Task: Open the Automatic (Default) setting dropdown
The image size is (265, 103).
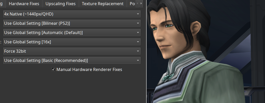Action: (72, 33)
